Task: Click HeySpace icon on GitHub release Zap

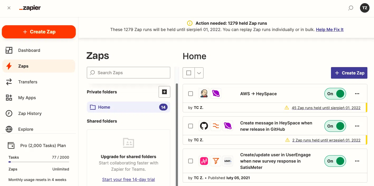Action: 228,126
